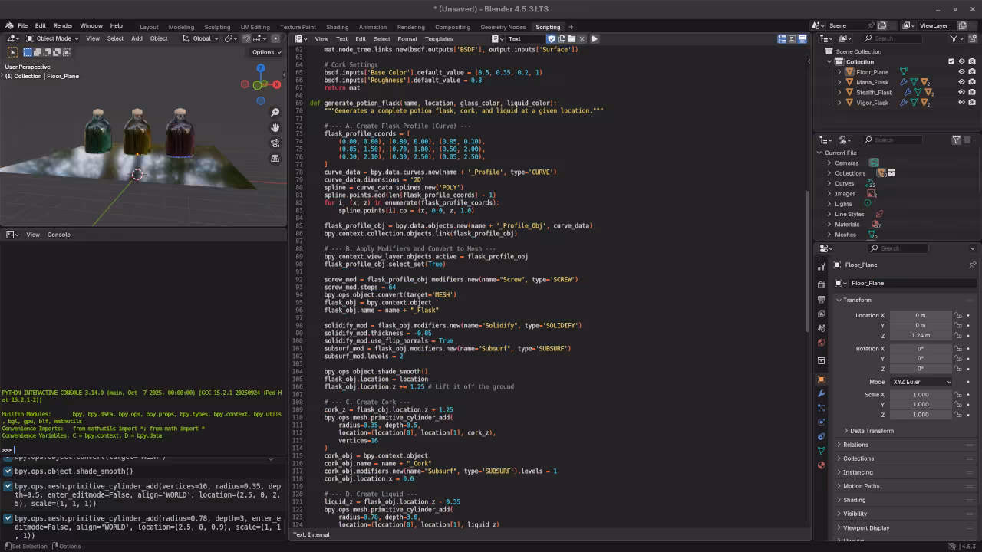
Task: Select the Modifier properties wrench tab
Action: pos(822,393)
